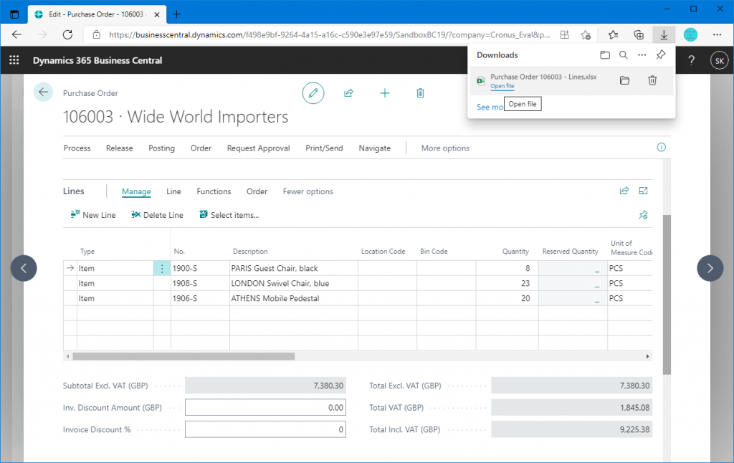Click Fewer options in Lines
Image resolution: width=734 pixels, height=463 pixels.
click(308, 191)
